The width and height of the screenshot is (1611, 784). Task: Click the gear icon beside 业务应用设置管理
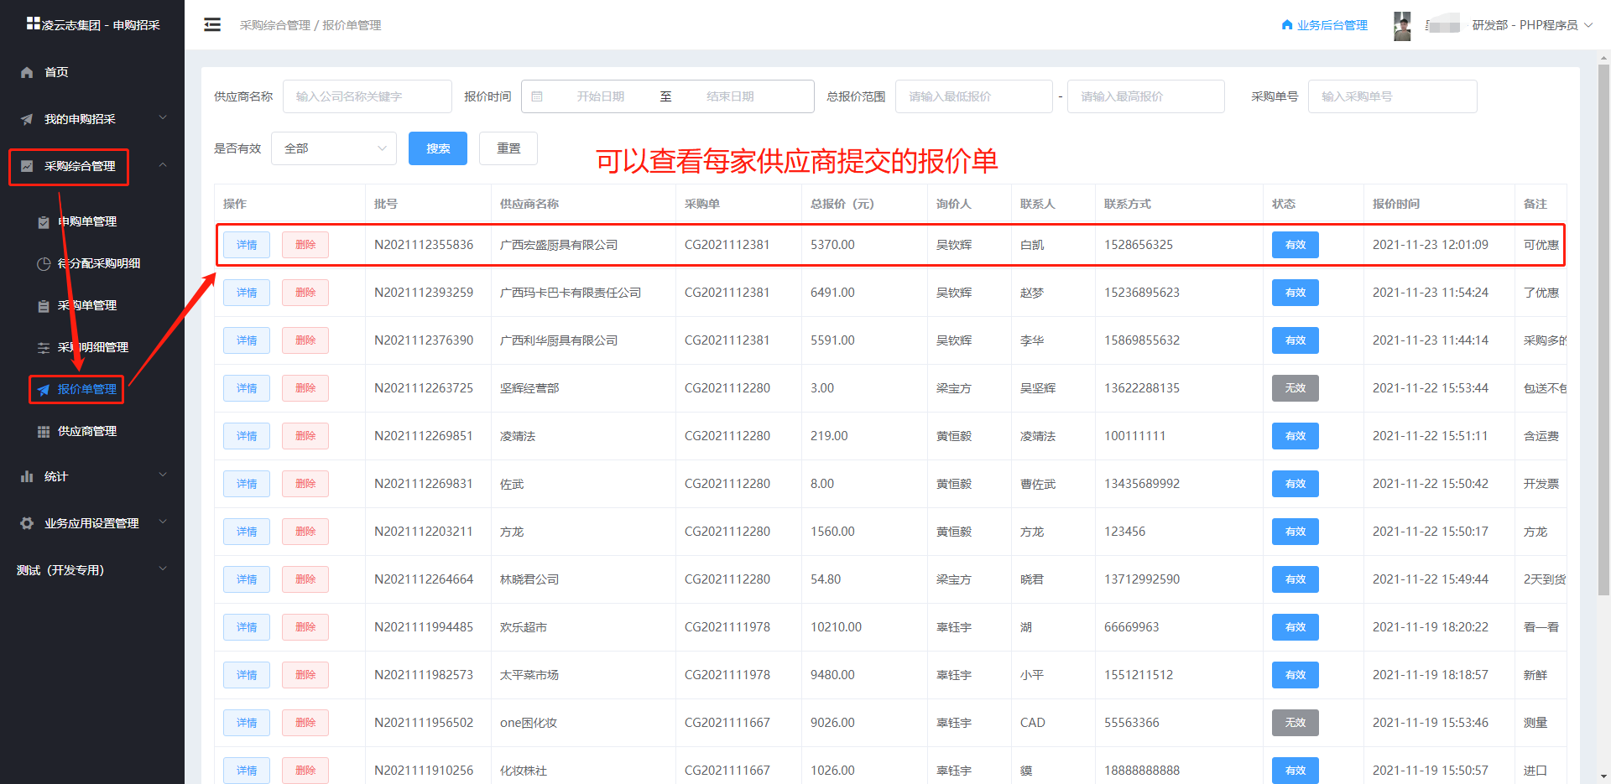tap(27, 523)
